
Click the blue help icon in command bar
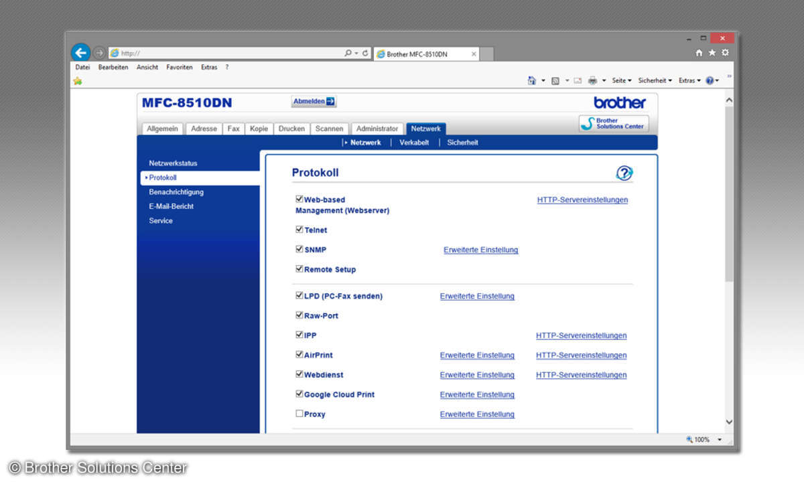[709, 80]
